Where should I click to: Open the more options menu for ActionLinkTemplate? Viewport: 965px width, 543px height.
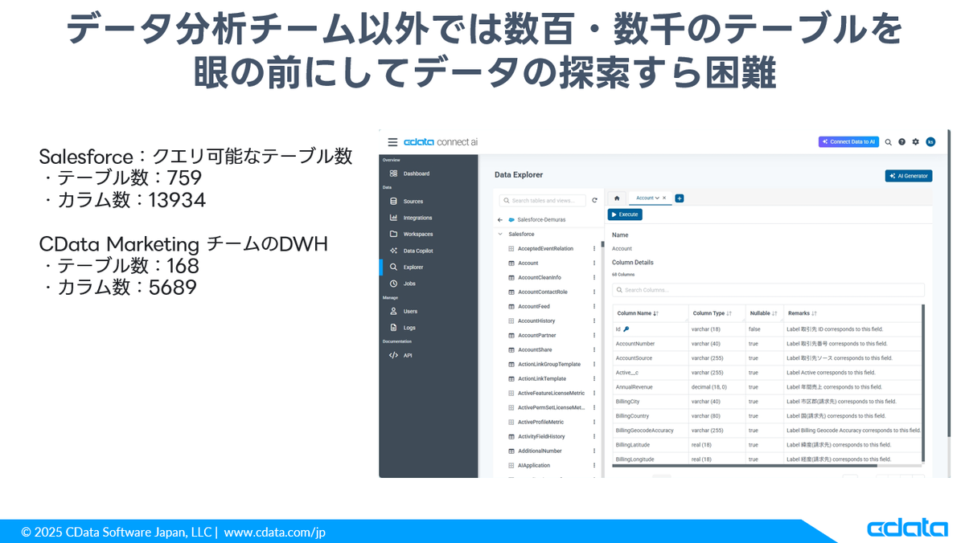tap(594, 379)
